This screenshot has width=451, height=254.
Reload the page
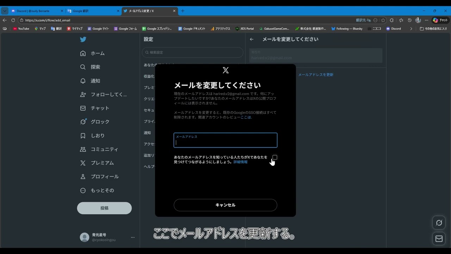(13, 20)
